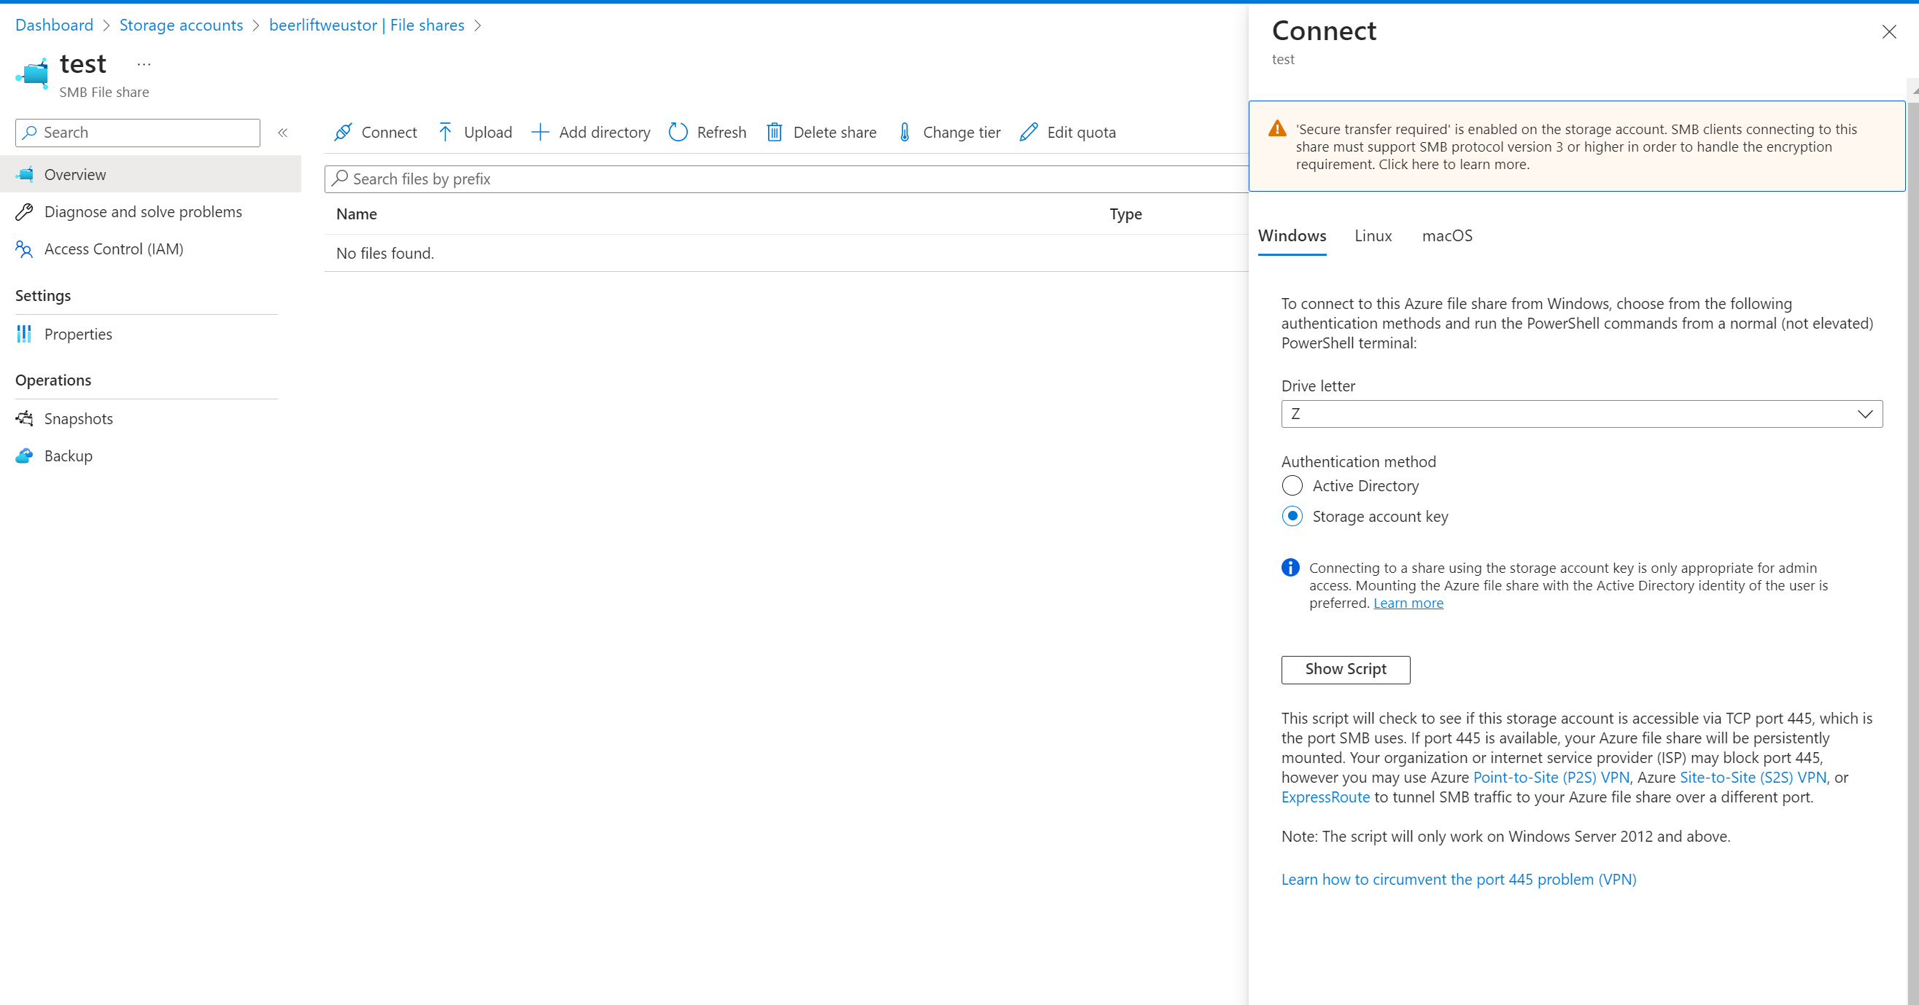This screenshot has width=1919, height=1005.
Task: Click the 'No files found.' text
Action: tap(385, 253)
